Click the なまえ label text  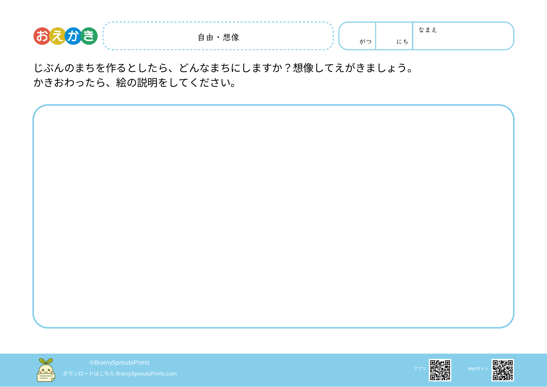(428, 30)
